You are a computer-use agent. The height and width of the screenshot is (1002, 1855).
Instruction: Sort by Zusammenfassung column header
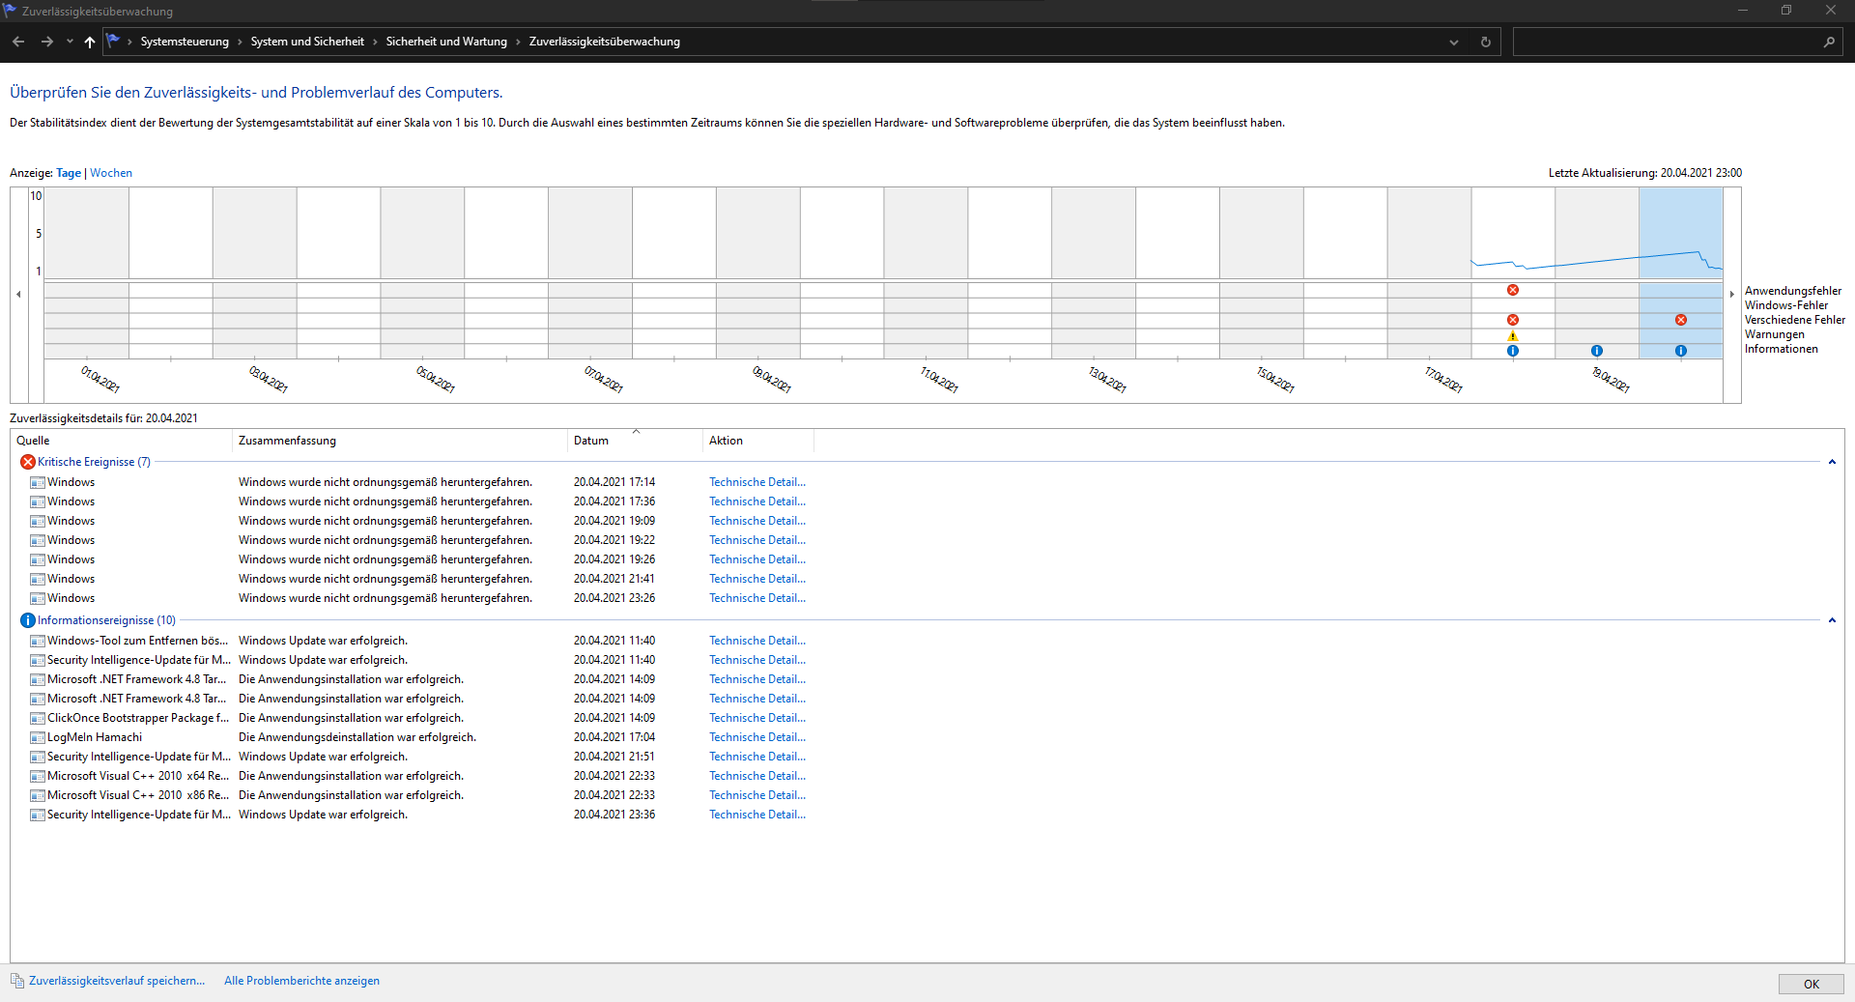click(400, 441)
